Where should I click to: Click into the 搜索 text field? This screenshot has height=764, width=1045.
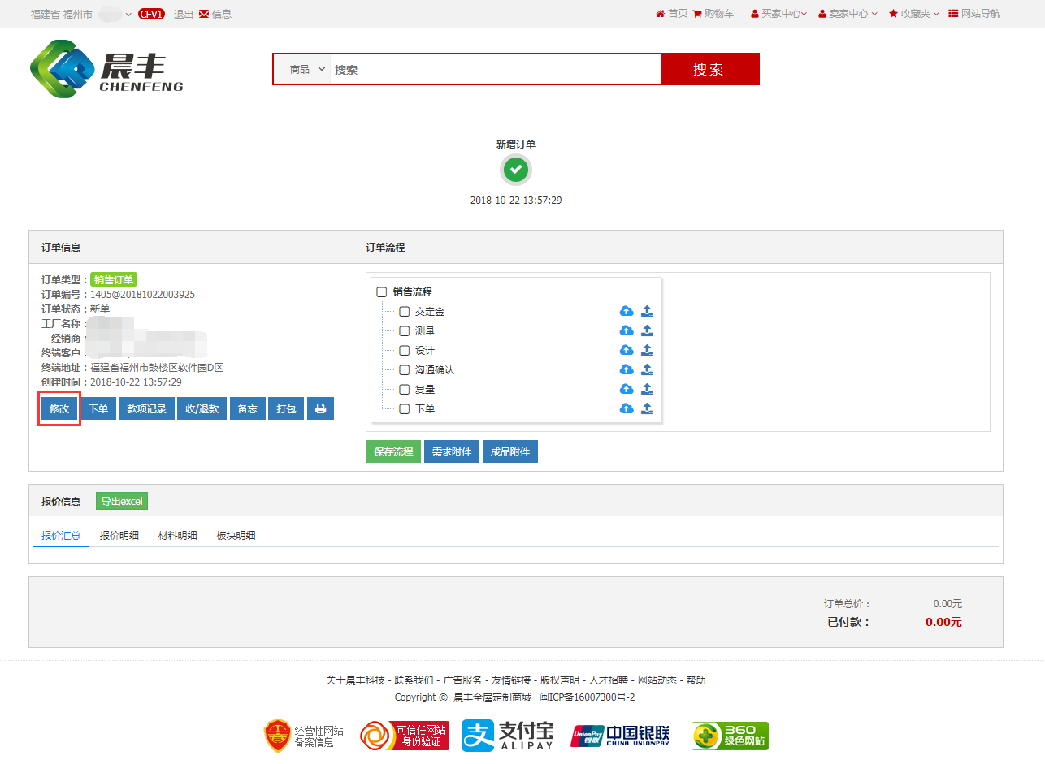pos(496,70)
